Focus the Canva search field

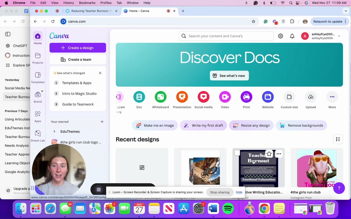226,36
